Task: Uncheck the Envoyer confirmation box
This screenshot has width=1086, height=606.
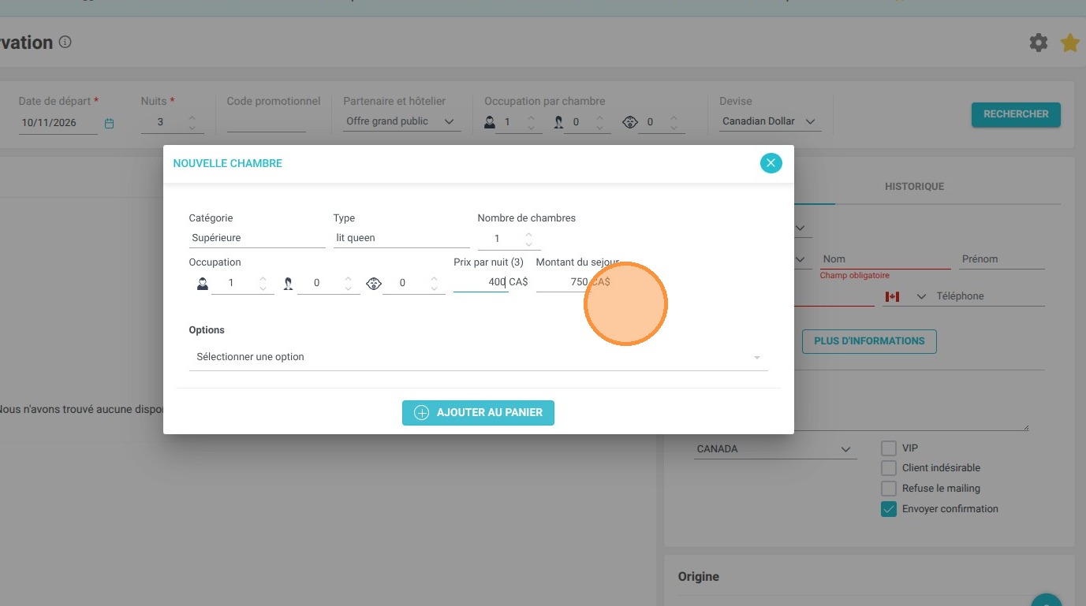Action: (x=889, y=509)
